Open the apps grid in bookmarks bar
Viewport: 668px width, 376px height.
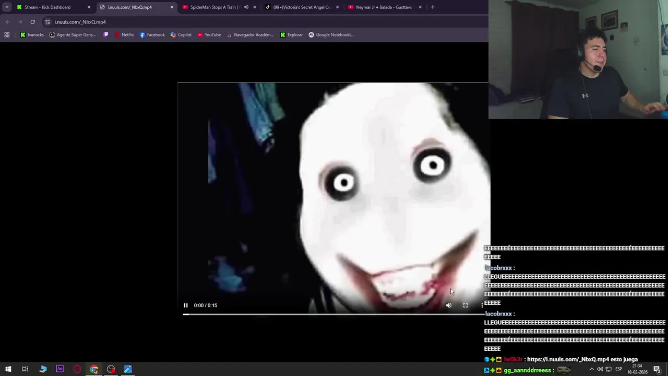[7, 35]
